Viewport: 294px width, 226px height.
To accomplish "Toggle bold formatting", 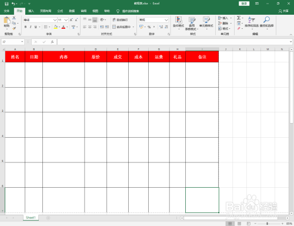I will point(25,27).
